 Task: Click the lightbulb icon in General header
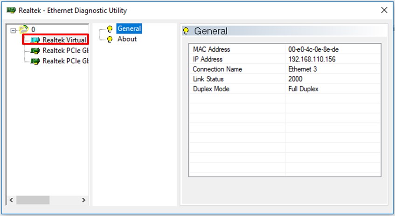point(186,31)
